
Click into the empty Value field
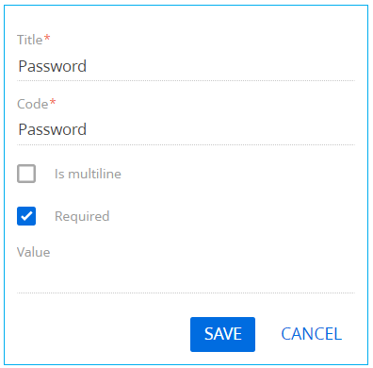pyautogui.click(x=186, y=278)
